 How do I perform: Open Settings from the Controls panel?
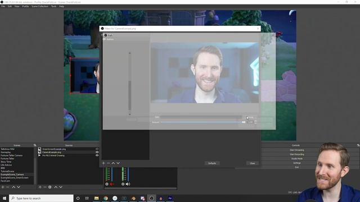[x=297, y=163]
